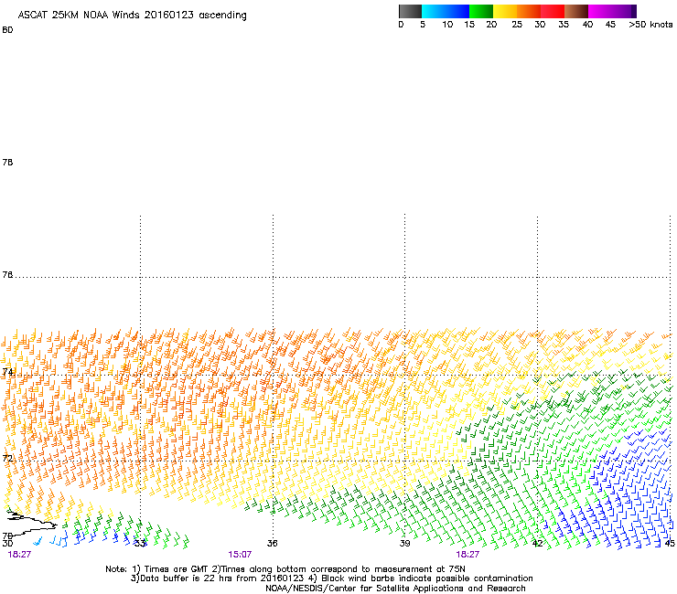Viewport: 677px width, 594px height.
Task: Click the longitude label '33' on the bottom axis
Action: 139,544
